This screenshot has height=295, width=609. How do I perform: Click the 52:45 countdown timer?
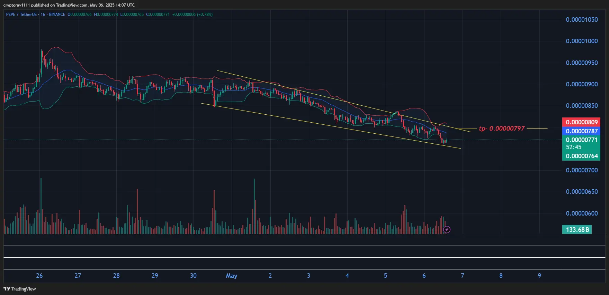coord(574,147)
